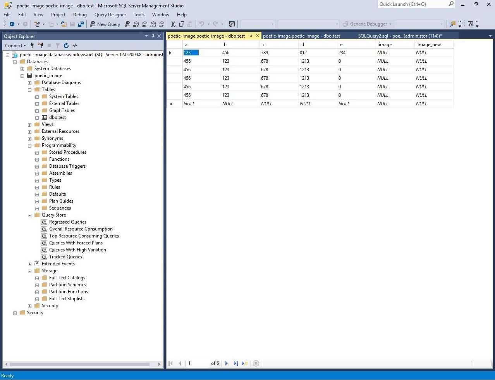
Task: Click the Connect Object Explorer plug icon
Action: [33, 45]
